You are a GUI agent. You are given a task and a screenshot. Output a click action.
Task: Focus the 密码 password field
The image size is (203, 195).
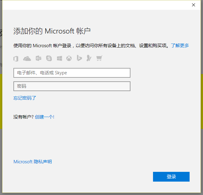coord(72,86)
